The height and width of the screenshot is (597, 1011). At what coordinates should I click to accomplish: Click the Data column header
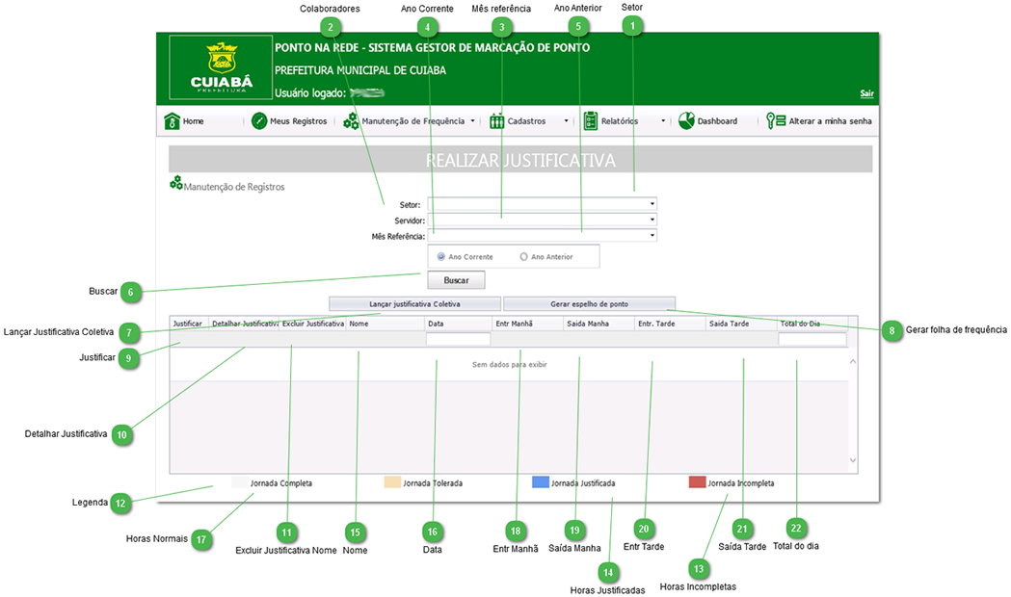(459, 324)
